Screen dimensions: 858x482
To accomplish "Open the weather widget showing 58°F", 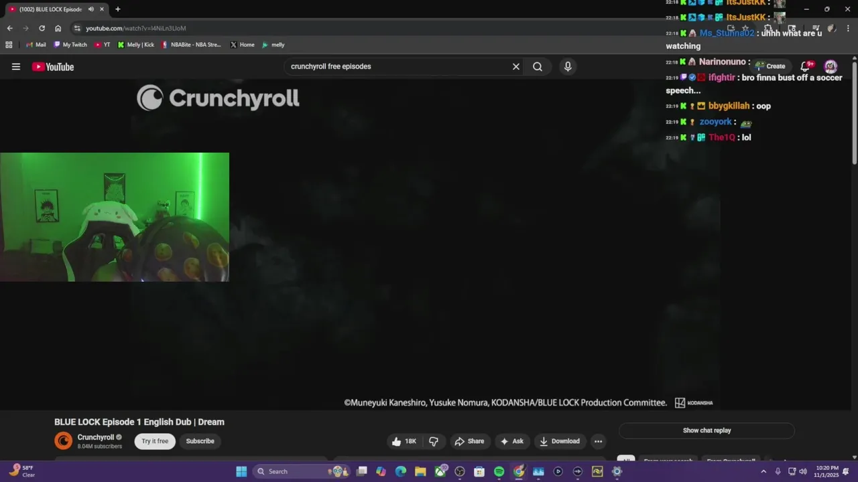I will click(x=22, y=471).
